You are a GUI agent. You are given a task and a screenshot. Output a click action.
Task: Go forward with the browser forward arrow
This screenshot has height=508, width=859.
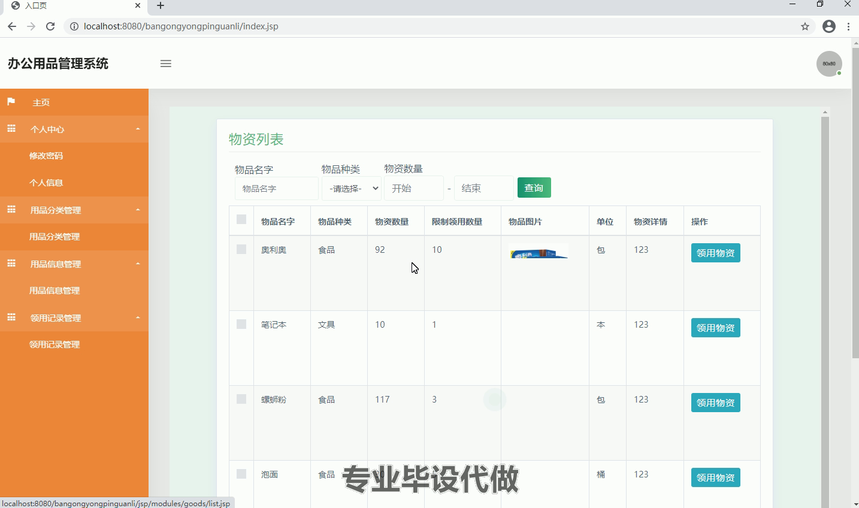coord(31,26)
